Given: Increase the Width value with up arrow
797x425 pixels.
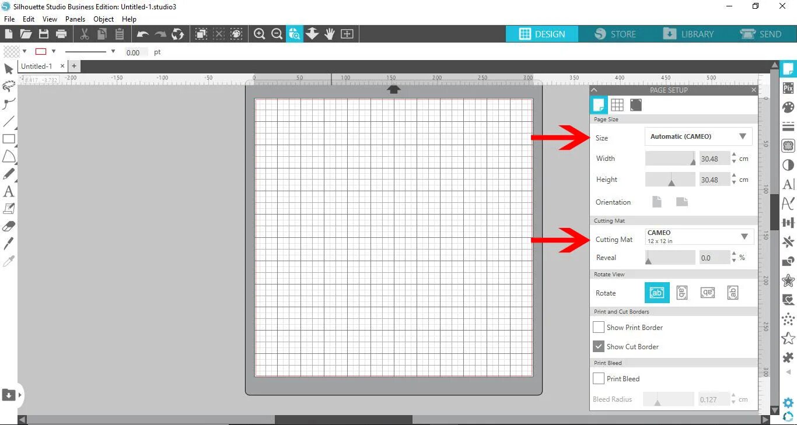Looking at the screenshot, I should (x=734, y=155).
